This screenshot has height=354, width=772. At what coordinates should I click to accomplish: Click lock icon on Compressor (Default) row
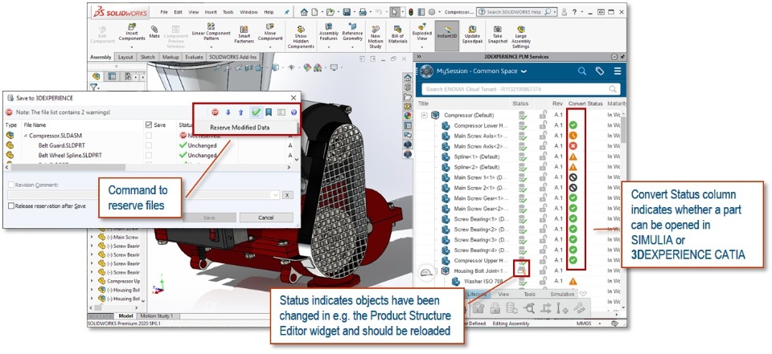coord(543,115)
